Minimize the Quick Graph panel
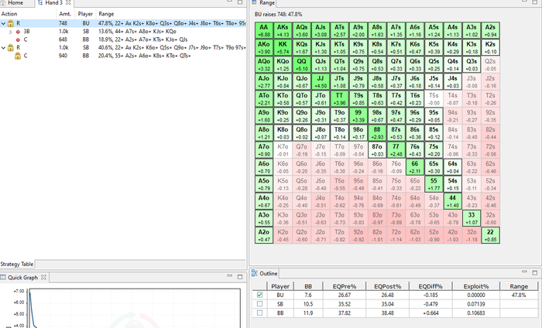Screen dimensions: 542x328 point(229,276)
